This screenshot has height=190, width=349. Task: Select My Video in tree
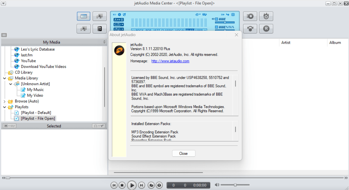[x=35, y=95]
